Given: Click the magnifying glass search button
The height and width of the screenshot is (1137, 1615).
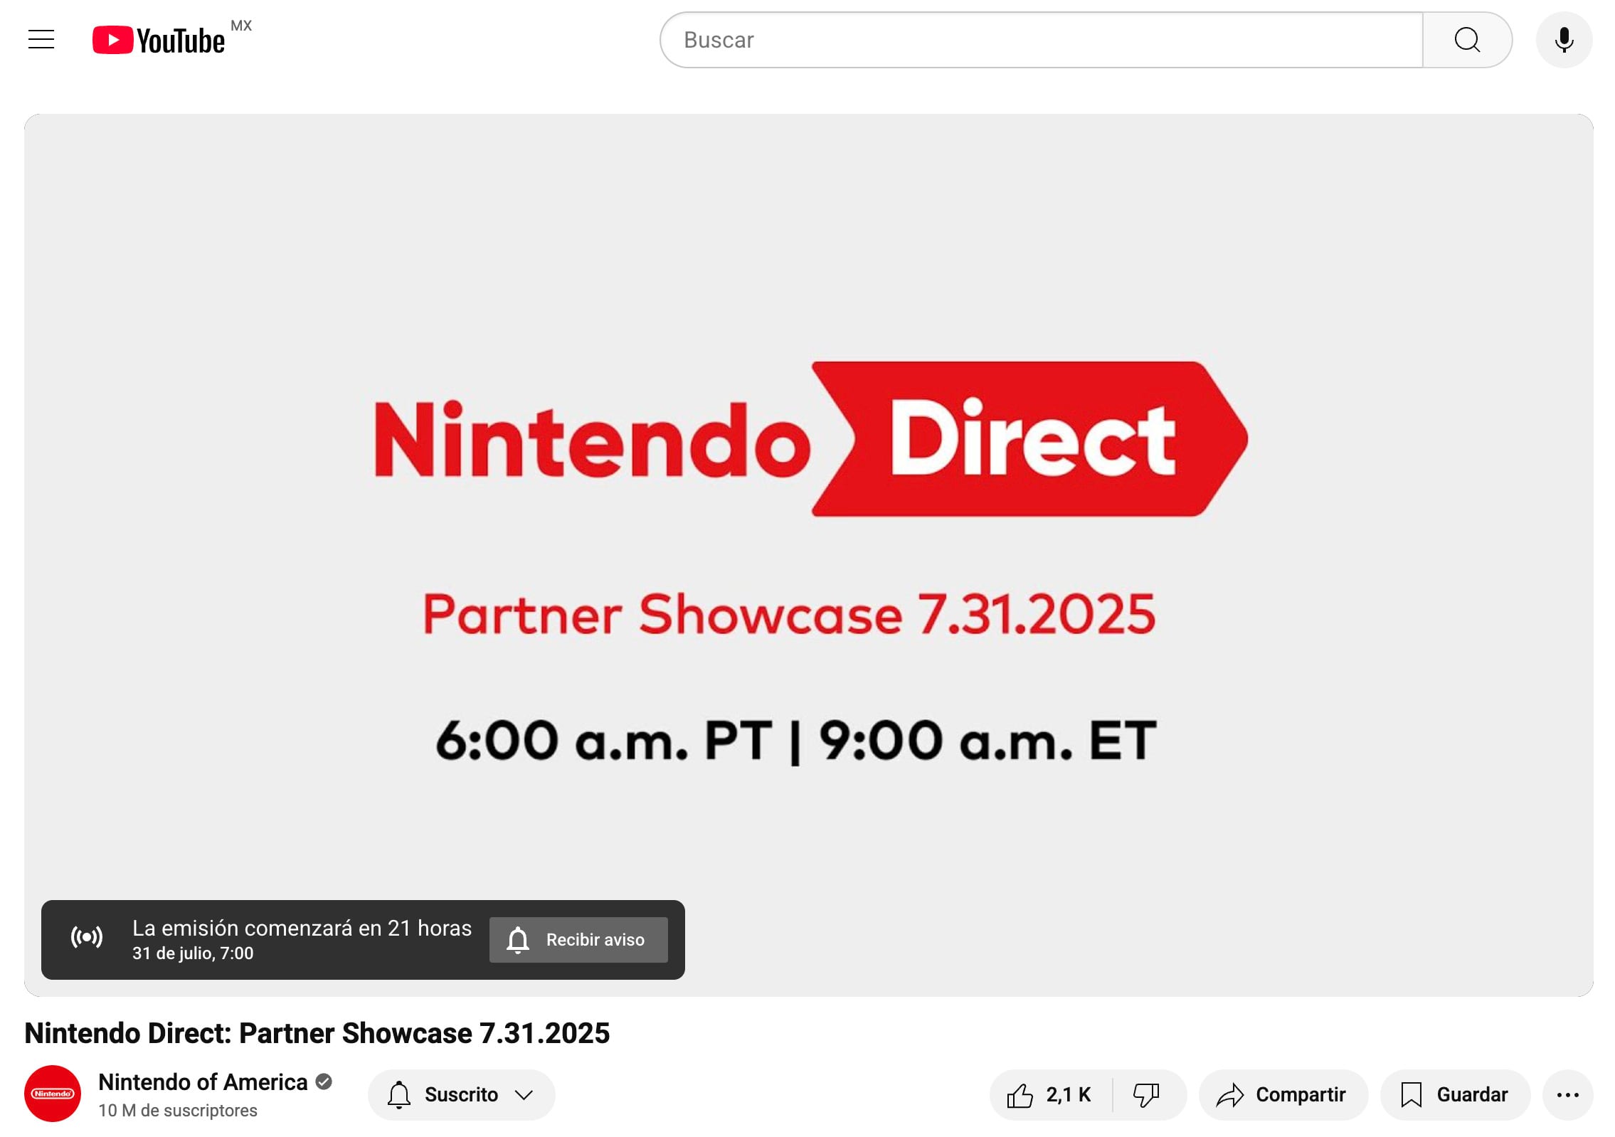Looking at the screenshot, I should click(x=1466, y=40).
